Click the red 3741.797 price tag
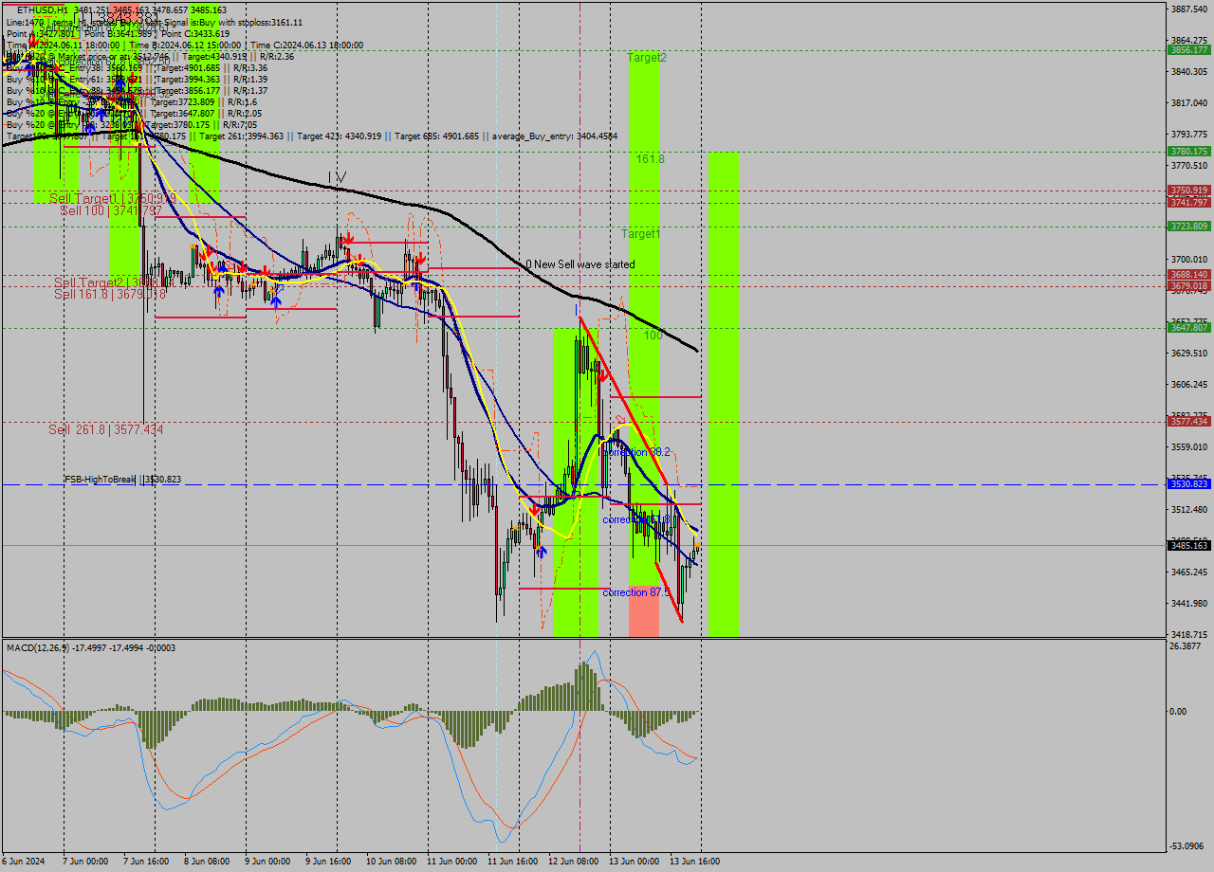 1189,202
